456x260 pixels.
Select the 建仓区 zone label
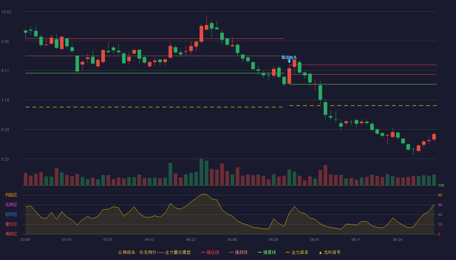pos(11,224)
